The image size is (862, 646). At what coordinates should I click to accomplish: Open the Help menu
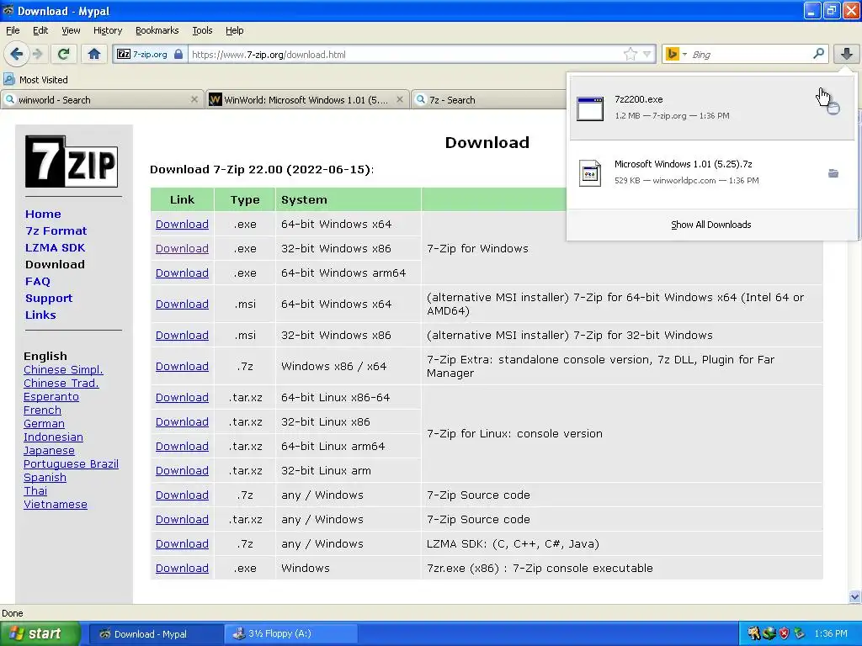(234, 30)
